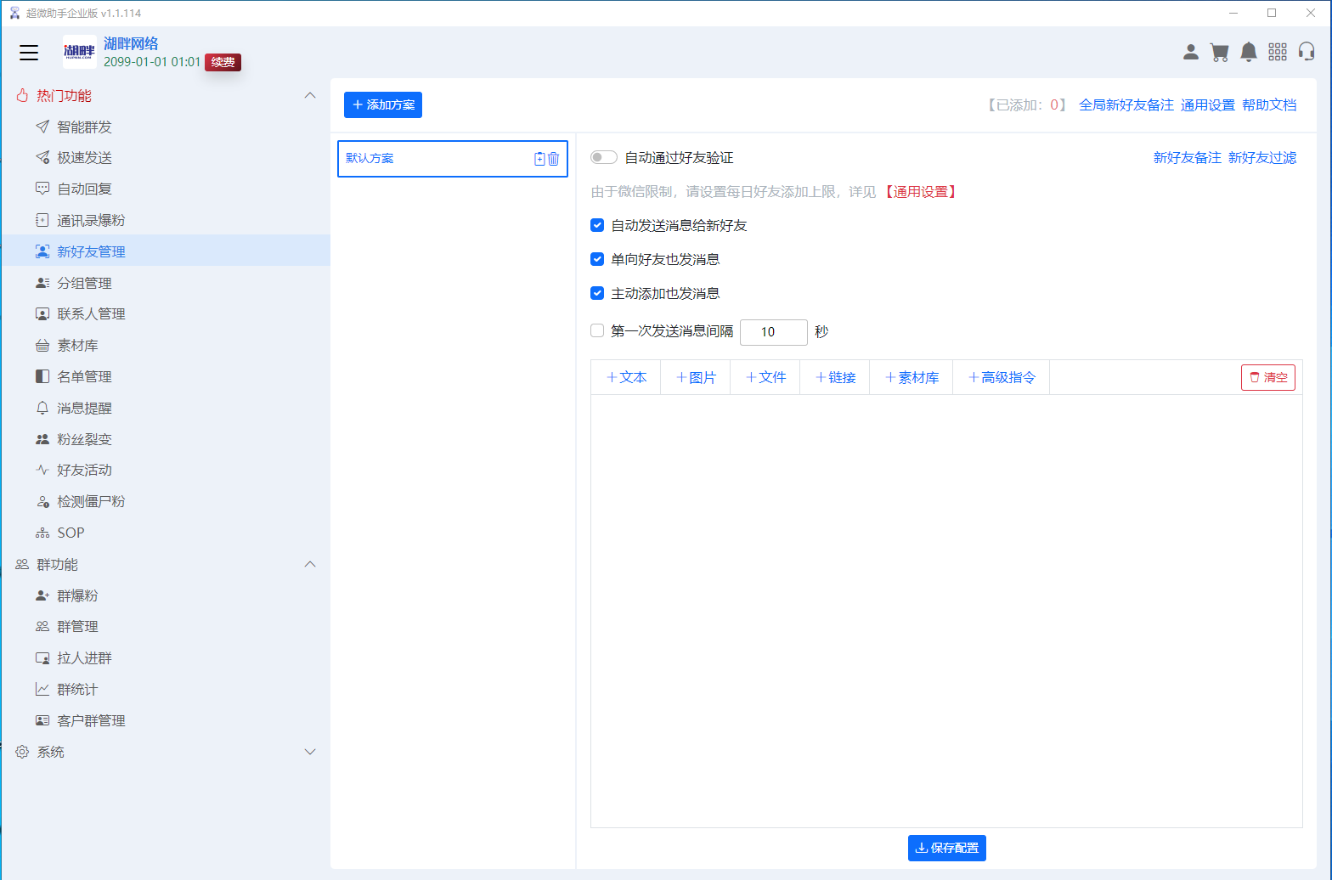Click the 消息提醒 bell sidebar icon
This screenshot has width=1332, height=880.
tap(42, 408)
